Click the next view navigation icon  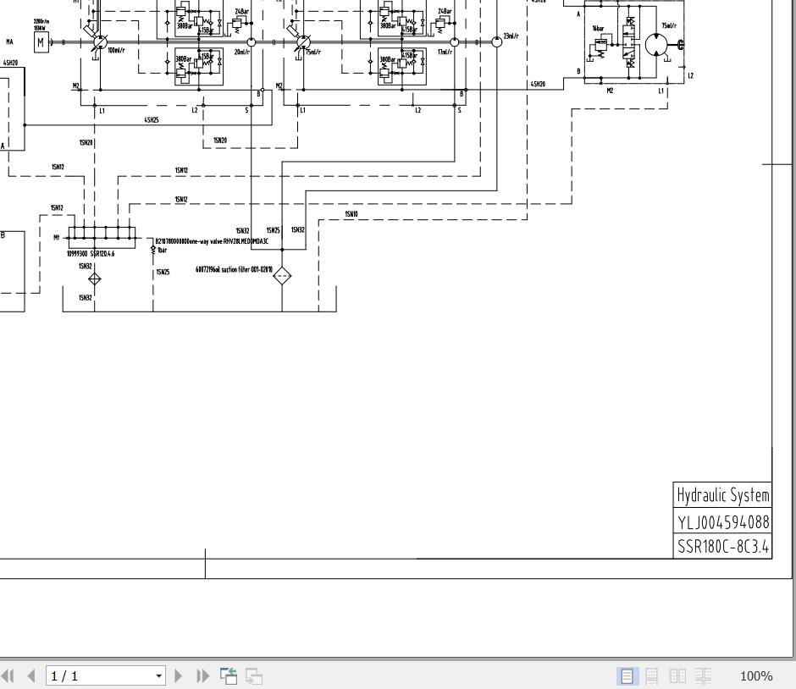(254, 675)
